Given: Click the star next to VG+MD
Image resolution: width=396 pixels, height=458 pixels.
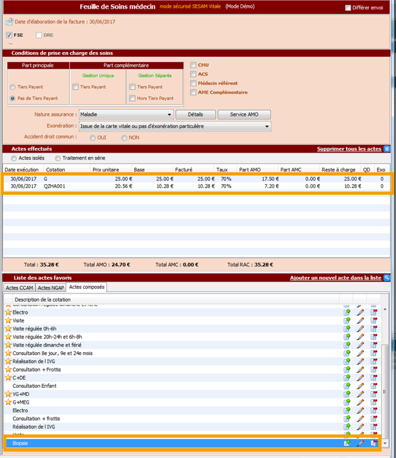Looking at the screenshot, I should tap(8, 394).
